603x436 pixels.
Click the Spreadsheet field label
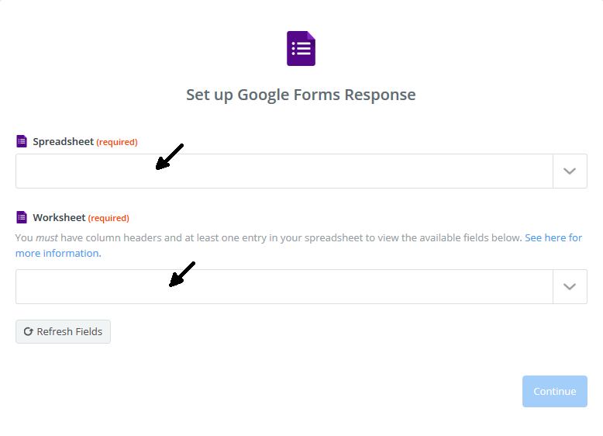[x=63, y=142]
